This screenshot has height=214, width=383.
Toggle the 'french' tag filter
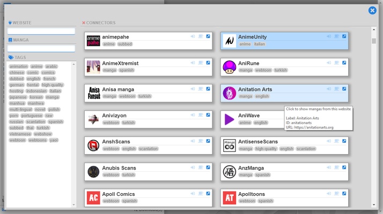click(49, 79)
